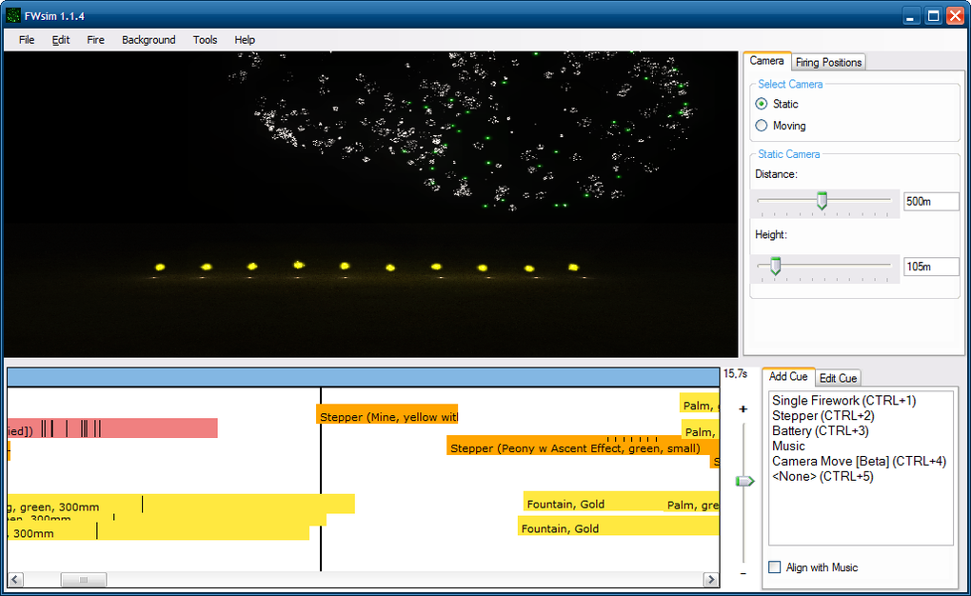Select Stepper (CTRL+2) in cue list
Screen dimensions: 971x596
point(823,416)
